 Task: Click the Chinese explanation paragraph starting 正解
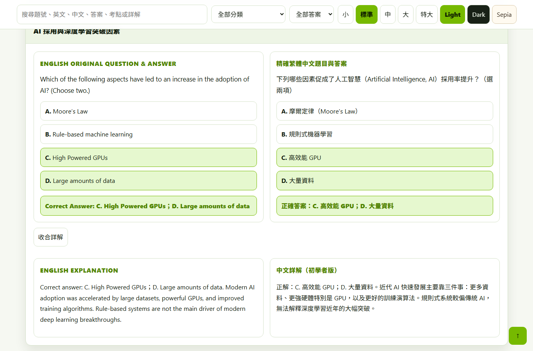tap(383, 298)
